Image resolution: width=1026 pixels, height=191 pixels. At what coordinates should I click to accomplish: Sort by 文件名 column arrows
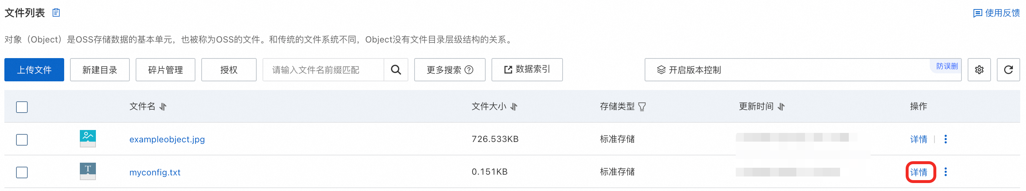click(x=163, y=107)
